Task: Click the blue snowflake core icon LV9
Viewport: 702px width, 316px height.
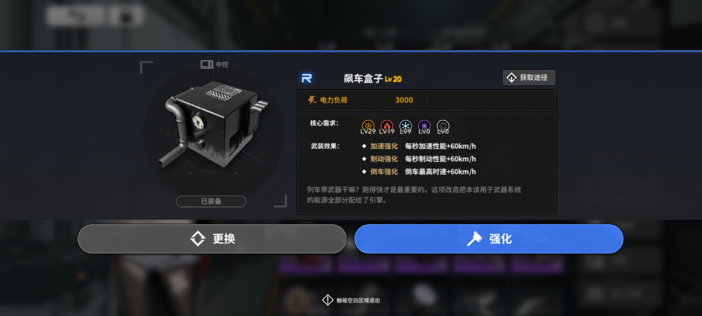Action: pos(405,126)
